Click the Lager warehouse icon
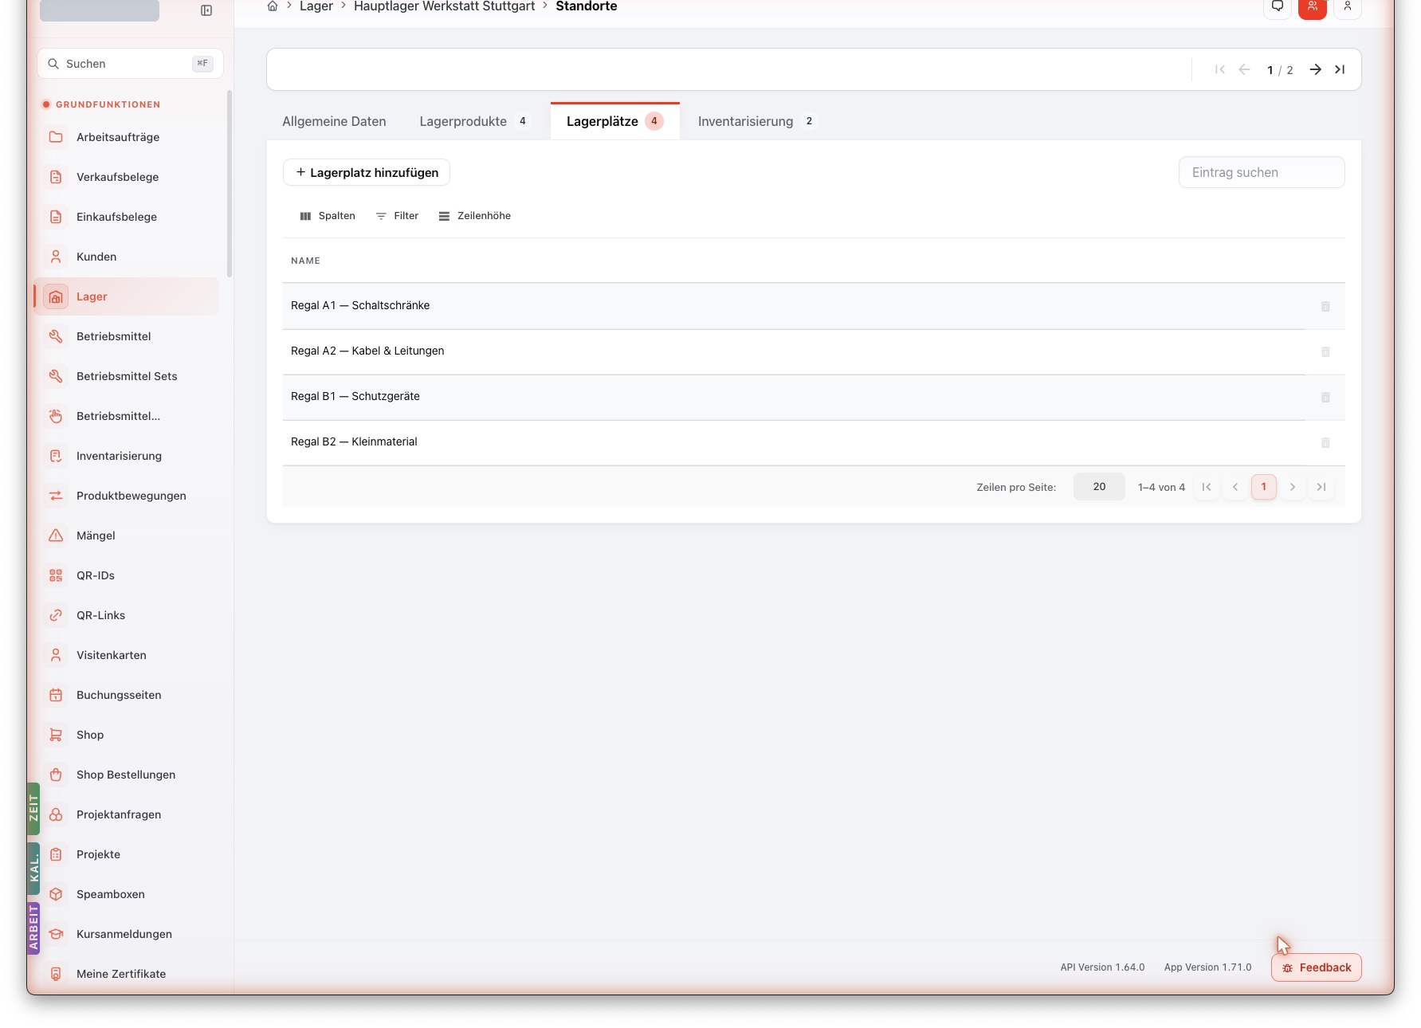The image size is (1421, 1028). 56,296
